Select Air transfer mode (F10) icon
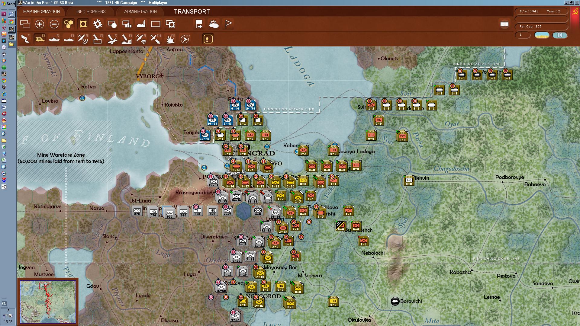The image size is (580, 326). (x=156, y=39)
